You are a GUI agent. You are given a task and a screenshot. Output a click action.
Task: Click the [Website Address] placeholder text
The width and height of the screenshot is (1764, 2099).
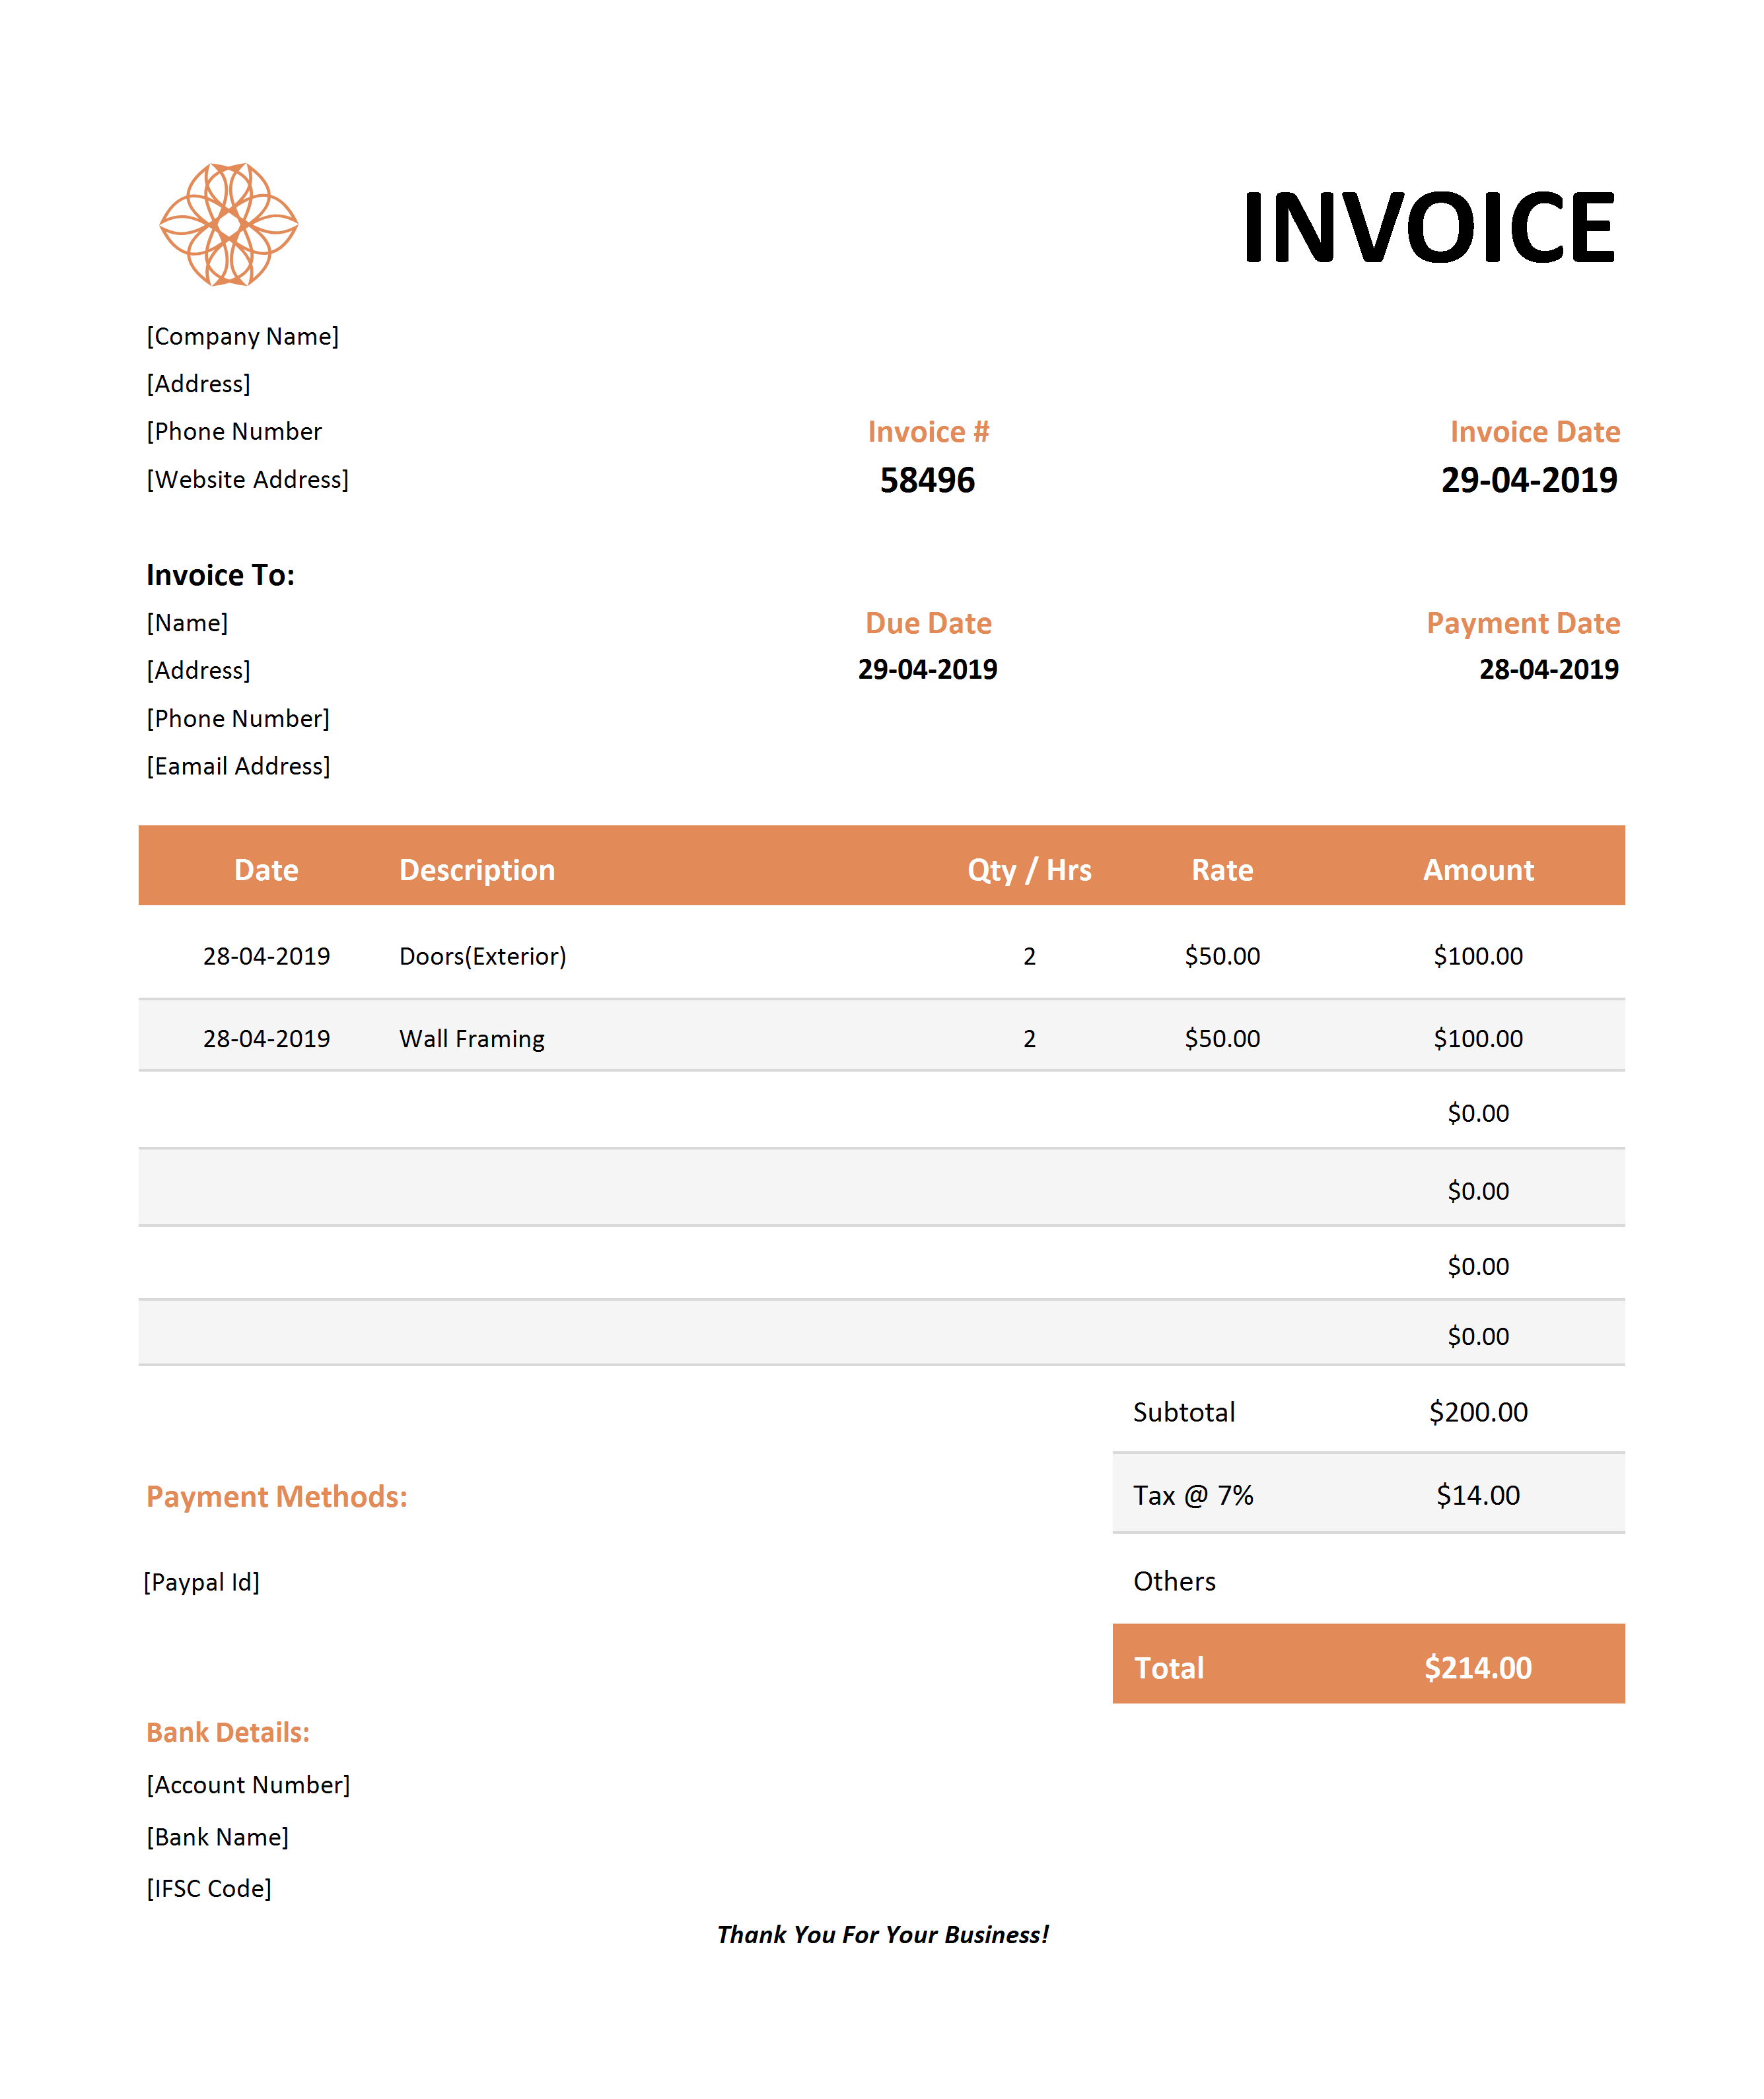pyautogui.click(x=248, y=480)
